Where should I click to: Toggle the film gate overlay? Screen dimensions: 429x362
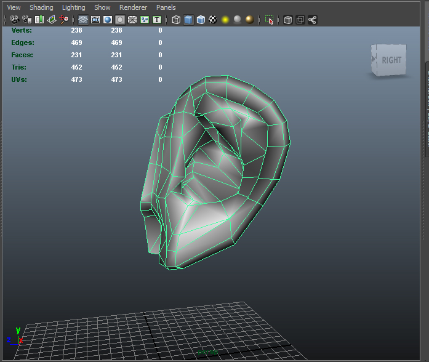coord(95,20)
